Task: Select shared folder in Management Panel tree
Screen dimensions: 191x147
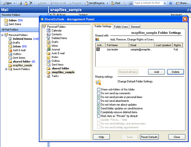Action: pyautogui.click(x=58, y=68)
